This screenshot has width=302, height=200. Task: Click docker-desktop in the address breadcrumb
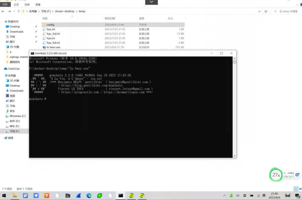(x=65, y=11)
